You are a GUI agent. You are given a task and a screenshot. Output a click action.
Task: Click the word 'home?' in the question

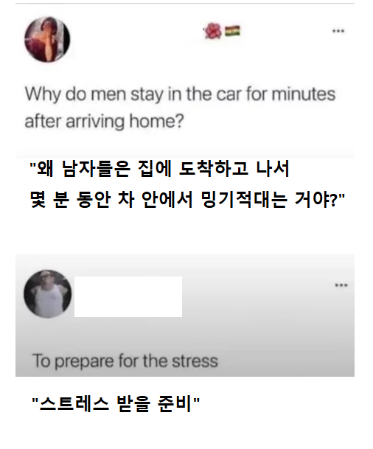(x=156, y=122)
